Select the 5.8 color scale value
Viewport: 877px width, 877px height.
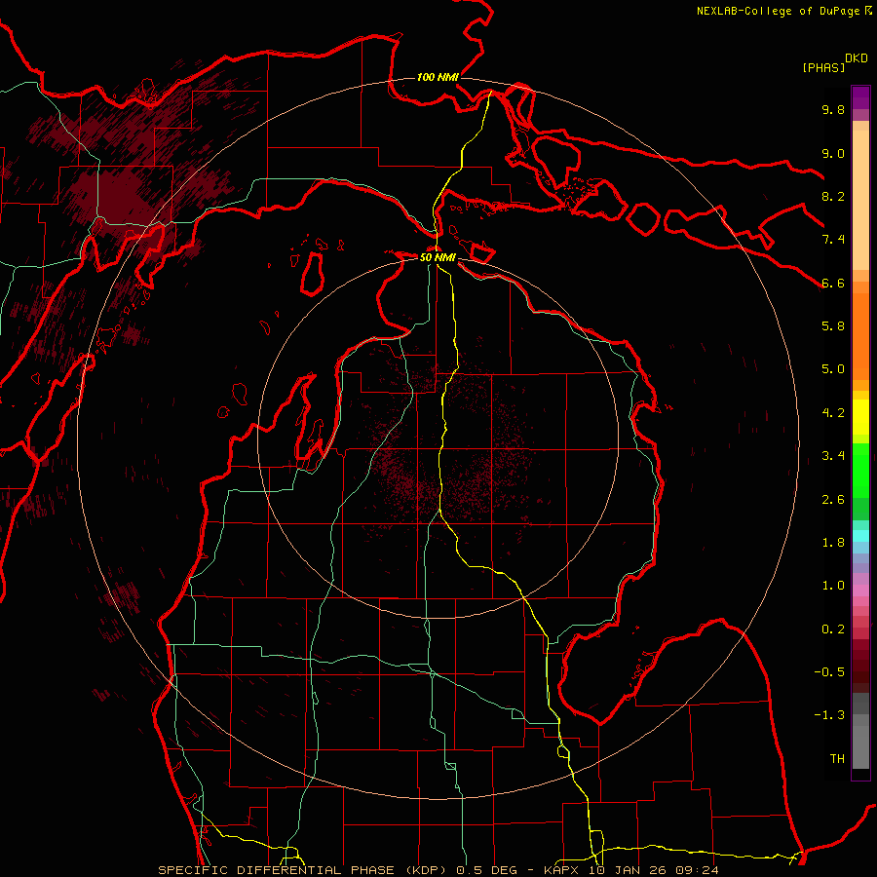pos(833,326)
